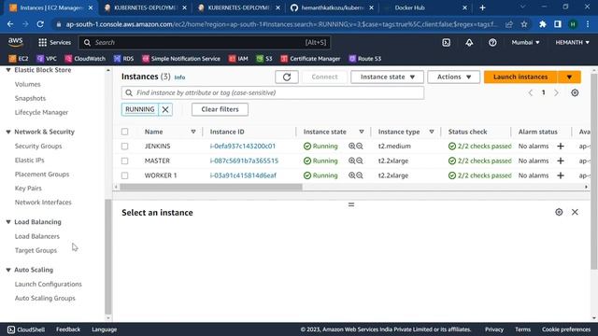Open the IAM bookmark shortcut

click(238, 59)
